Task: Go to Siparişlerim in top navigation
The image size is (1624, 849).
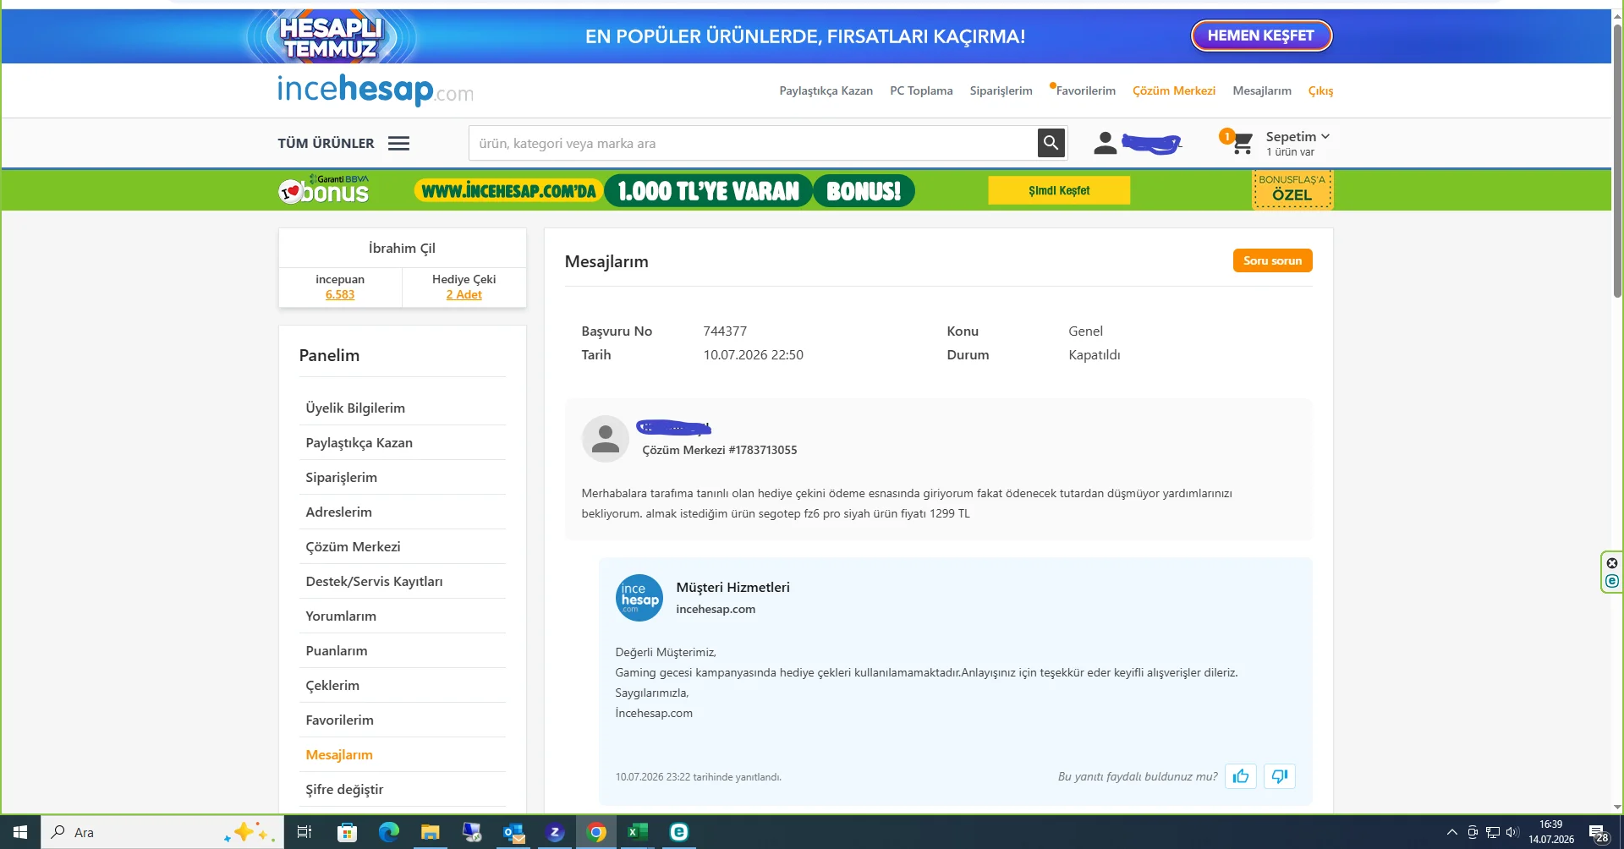Action: [1001, 90]
